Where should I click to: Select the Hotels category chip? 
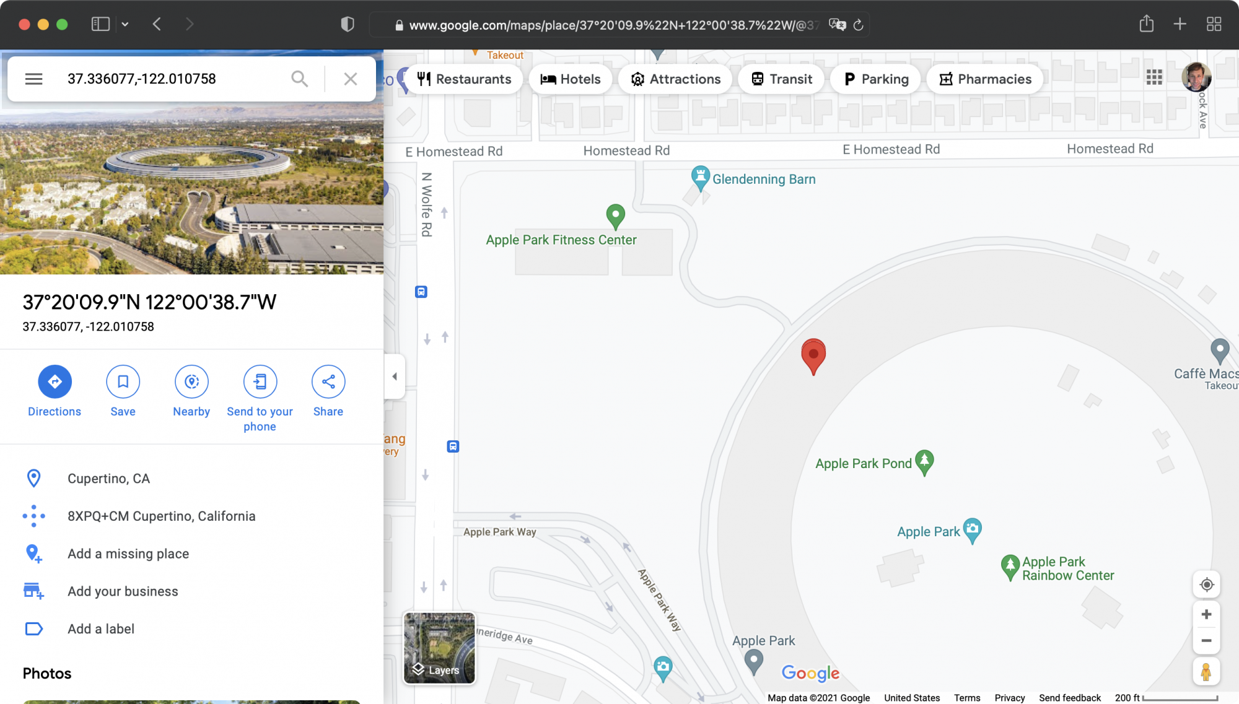(571, 79)
